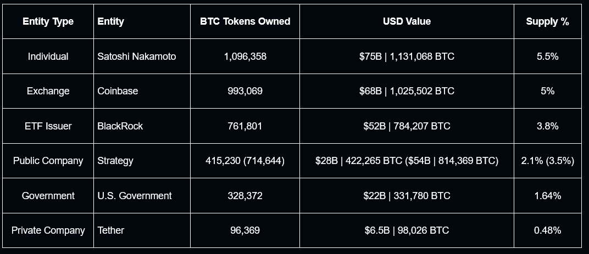Click the Supply % column header
Image resolution: width=589 pixels, height=254 pixels.
point(547,21)
